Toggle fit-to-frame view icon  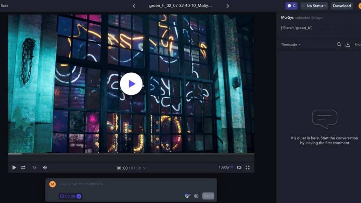coord(239,167)
